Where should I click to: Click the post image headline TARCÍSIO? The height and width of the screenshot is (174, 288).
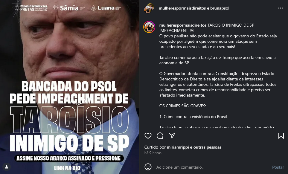coord(70,119)
